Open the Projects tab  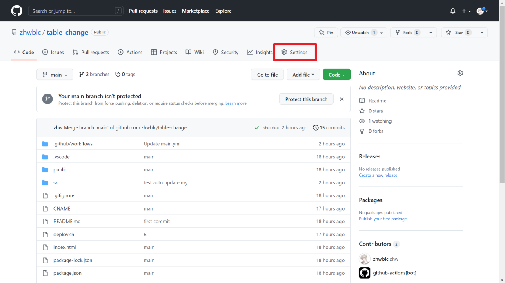tap(164, 52)
